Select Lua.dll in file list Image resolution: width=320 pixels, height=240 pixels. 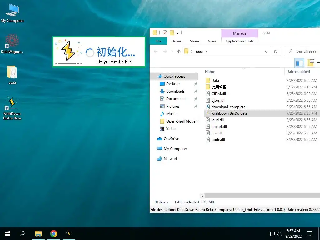coord(217,133)
